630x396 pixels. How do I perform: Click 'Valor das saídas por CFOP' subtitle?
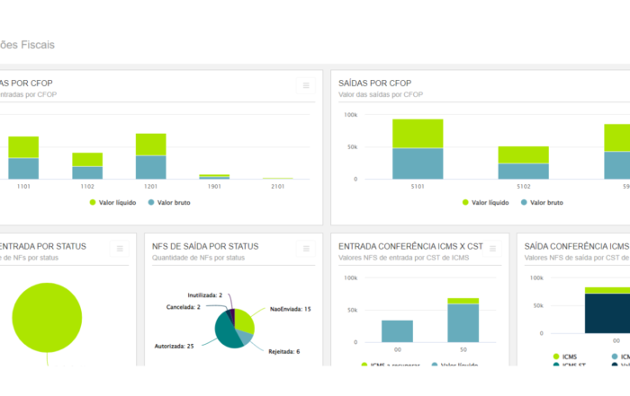point(381,94)
